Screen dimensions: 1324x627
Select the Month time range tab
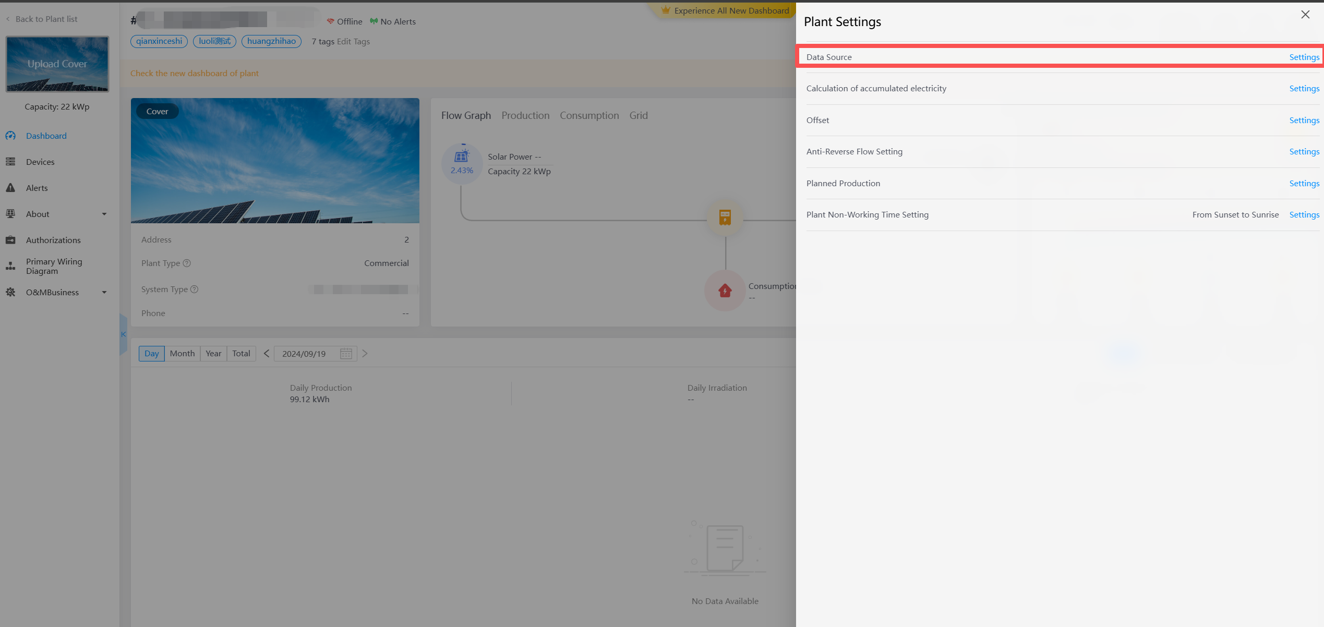coord(182,354)
